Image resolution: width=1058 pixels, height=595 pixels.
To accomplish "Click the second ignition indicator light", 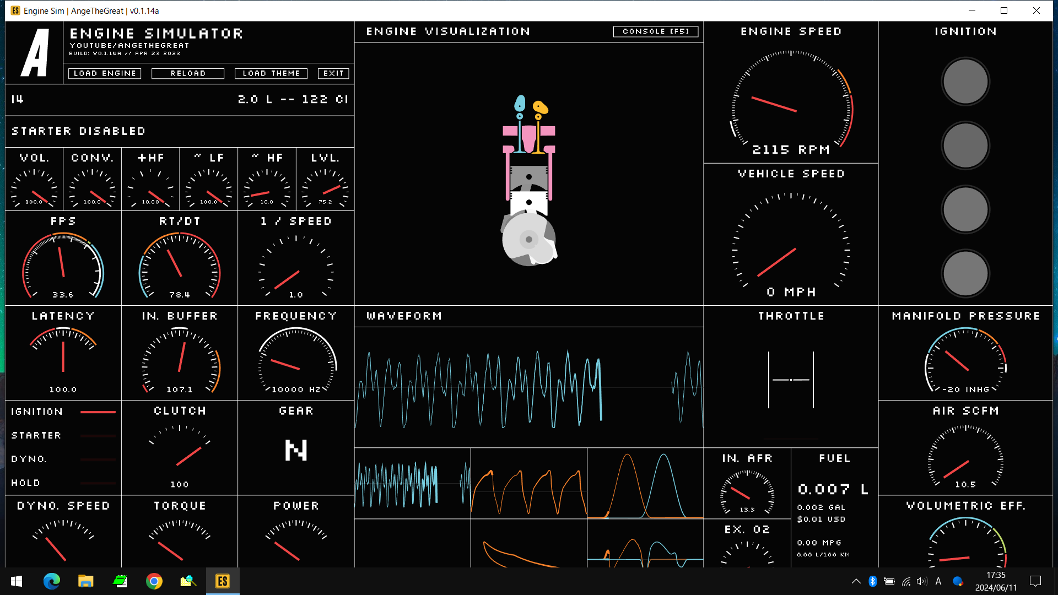I will (x=965, y=145).
